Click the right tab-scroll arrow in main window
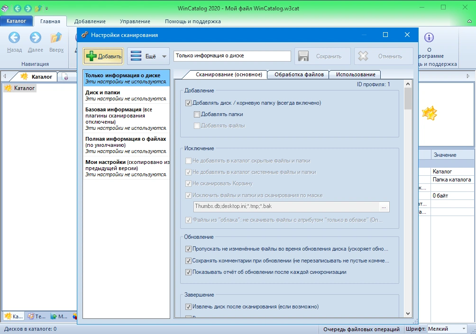 pyautogui.click(x=468, y=76)
